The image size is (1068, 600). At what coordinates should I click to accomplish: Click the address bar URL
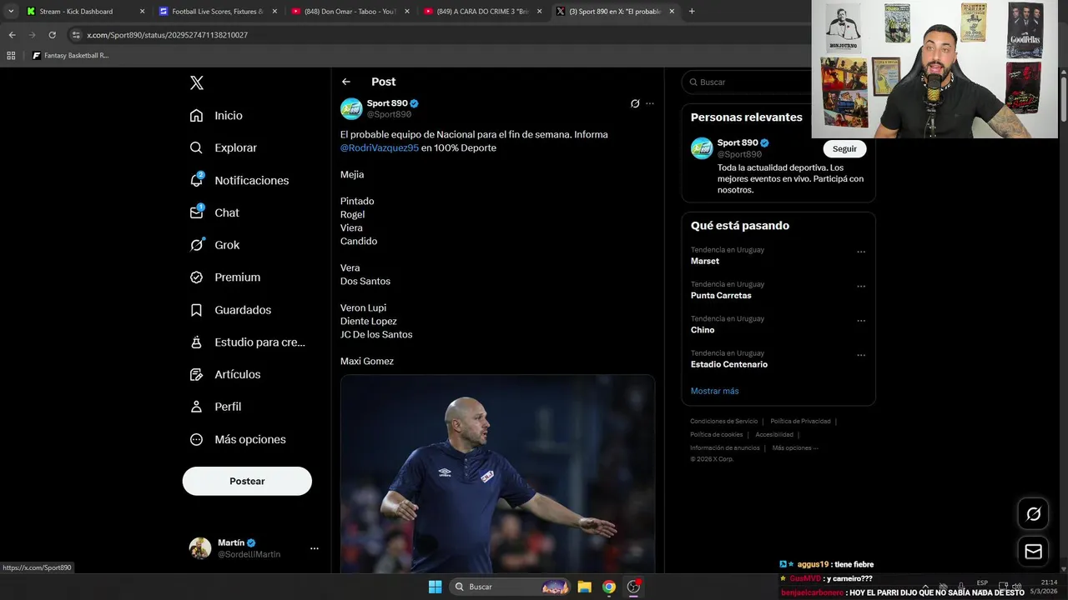pos(168,35)
